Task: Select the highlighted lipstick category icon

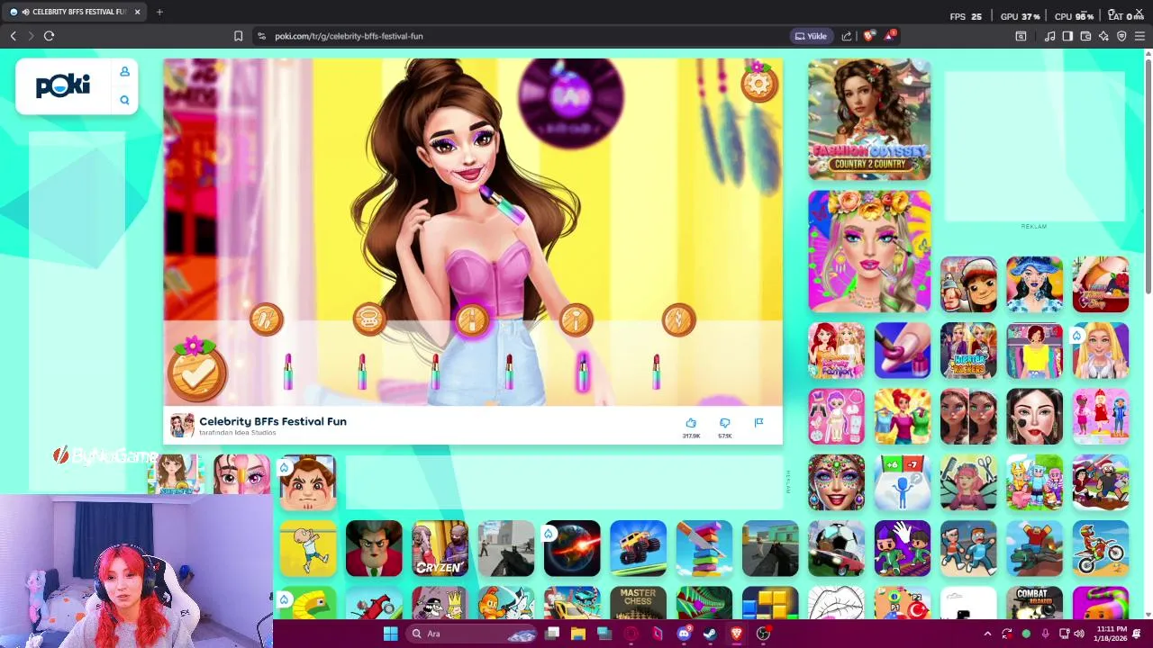Action: (x=472, y=319)
